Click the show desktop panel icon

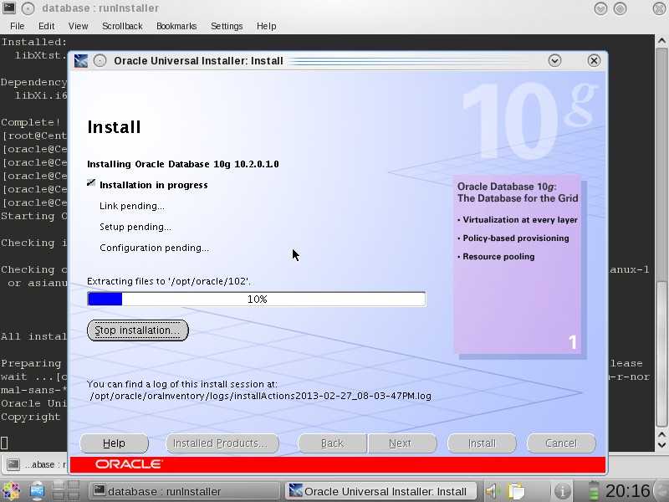[37, 491]
